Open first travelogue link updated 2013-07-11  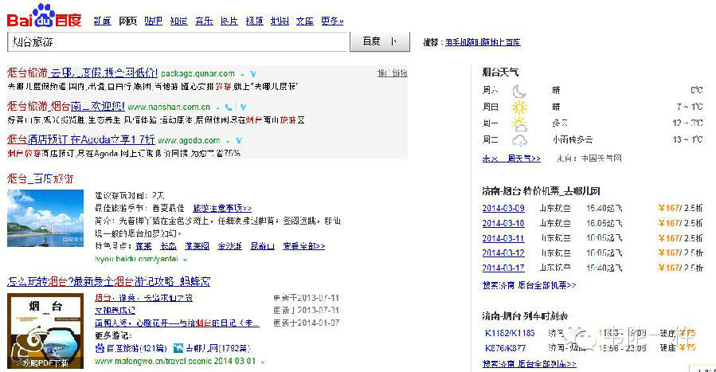click(x=144, y=298)
